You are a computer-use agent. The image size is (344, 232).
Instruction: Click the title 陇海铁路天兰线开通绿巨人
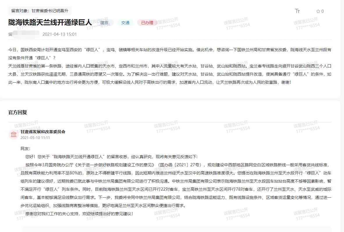[50, 22]
